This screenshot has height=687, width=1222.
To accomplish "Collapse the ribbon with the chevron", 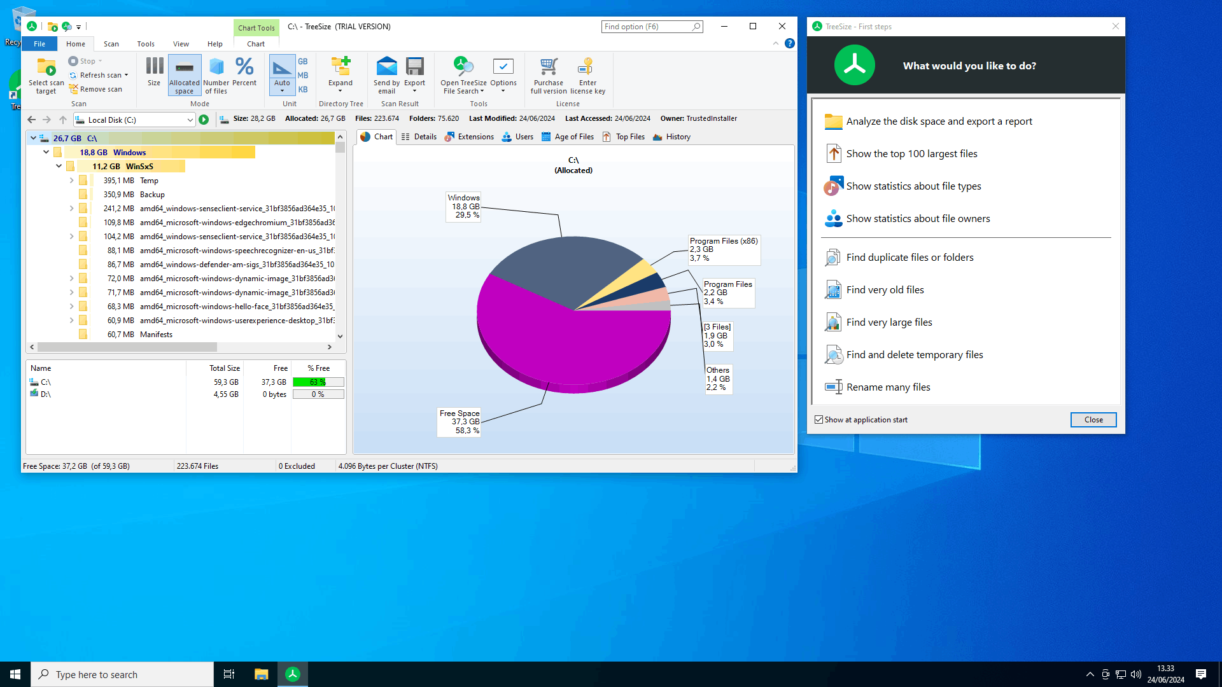I will [x=775, y=43].
